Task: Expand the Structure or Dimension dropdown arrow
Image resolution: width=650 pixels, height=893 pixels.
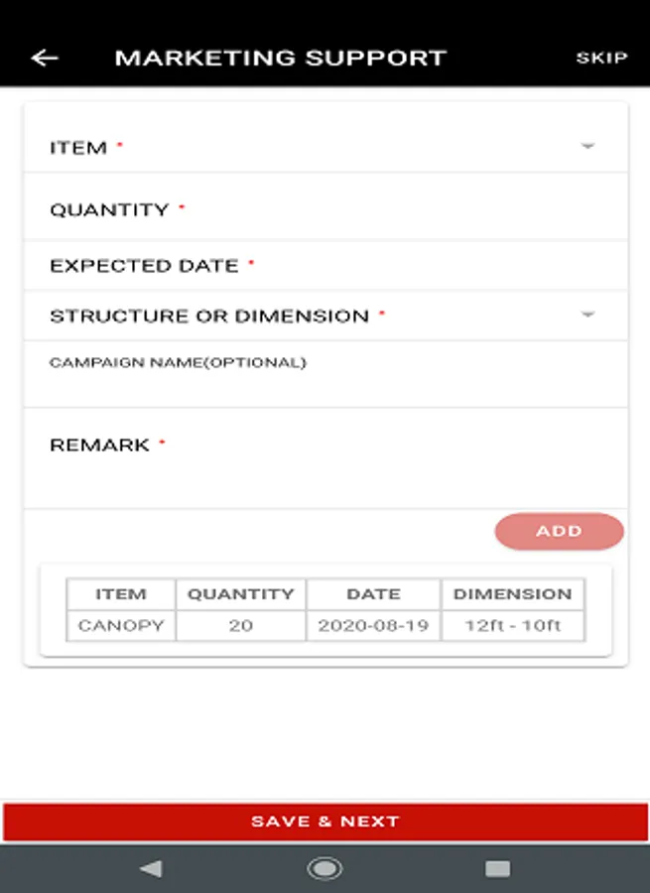Action: (x=587, y=316)
